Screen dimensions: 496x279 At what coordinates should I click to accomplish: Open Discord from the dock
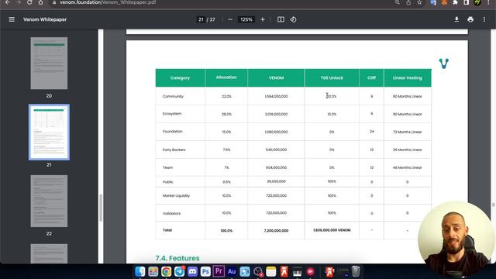coord(192,271)
